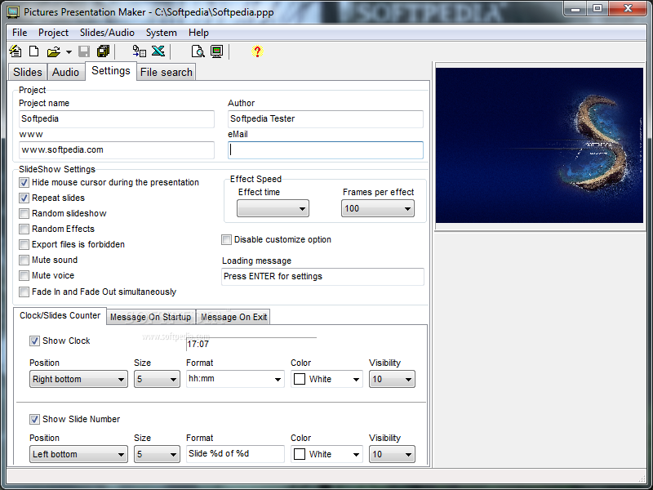Click the grayed-out Save floppy icon

(85, 51)
